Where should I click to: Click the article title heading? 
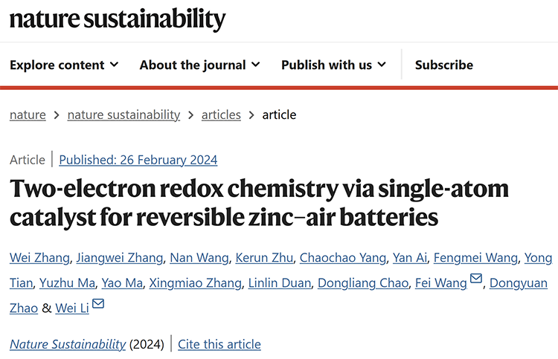point(259,203)
